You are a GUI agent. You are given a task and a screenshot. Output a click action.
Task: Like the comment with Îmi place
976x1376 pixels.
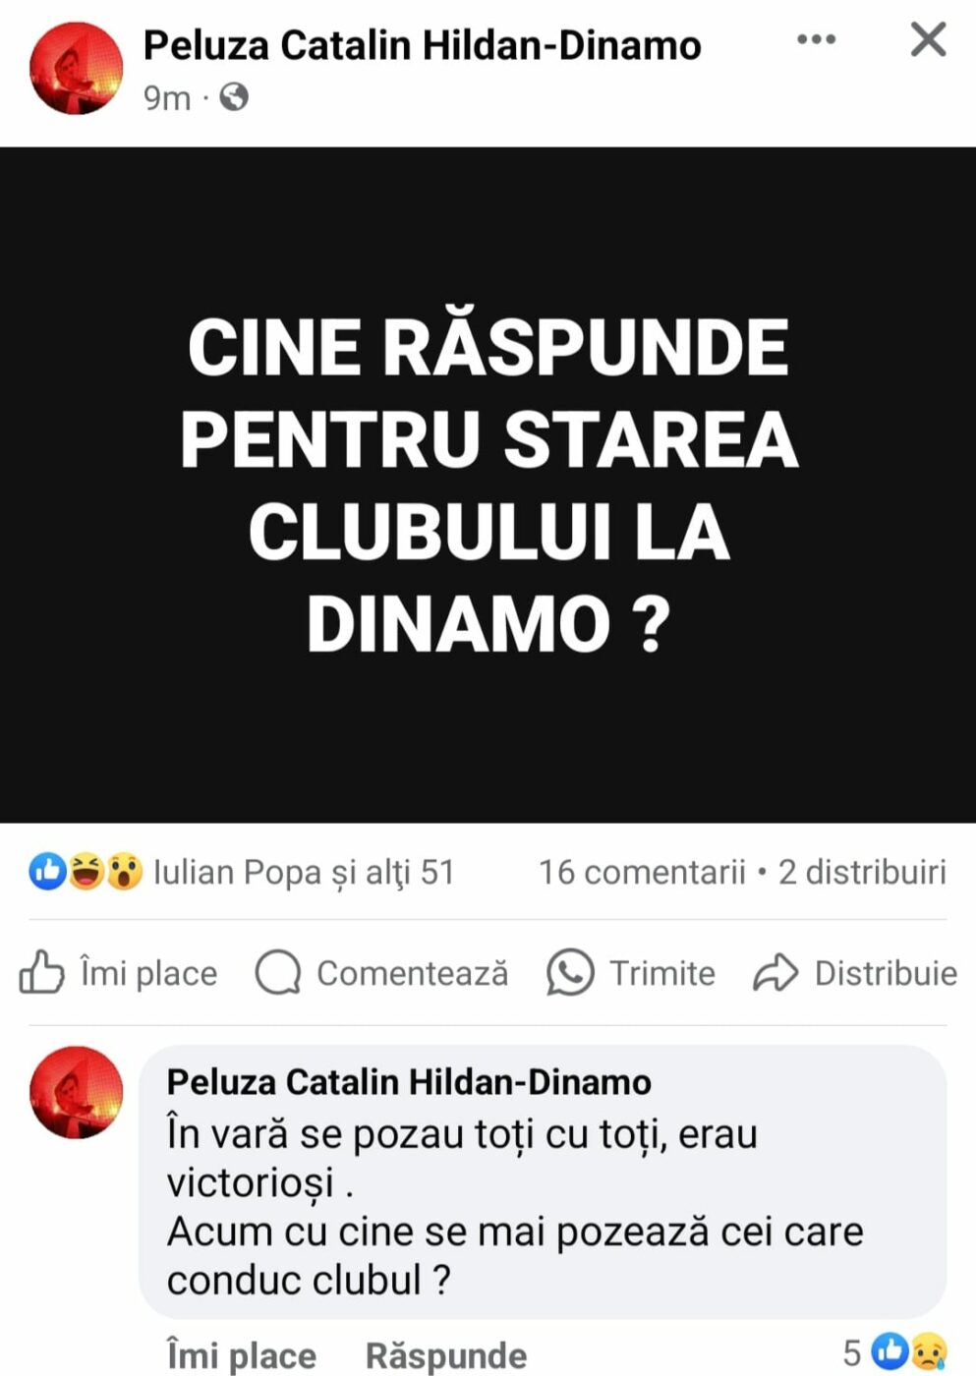coord(241,1355)
